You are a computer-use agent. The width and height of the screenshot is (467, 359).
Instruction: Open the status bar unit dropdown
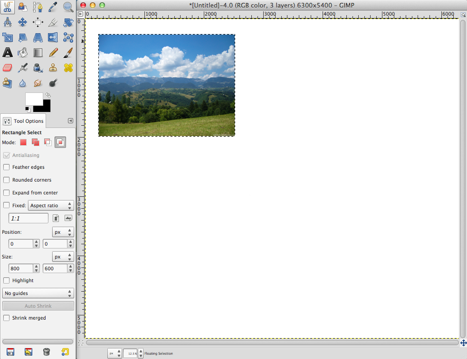[x=114, y=353]
